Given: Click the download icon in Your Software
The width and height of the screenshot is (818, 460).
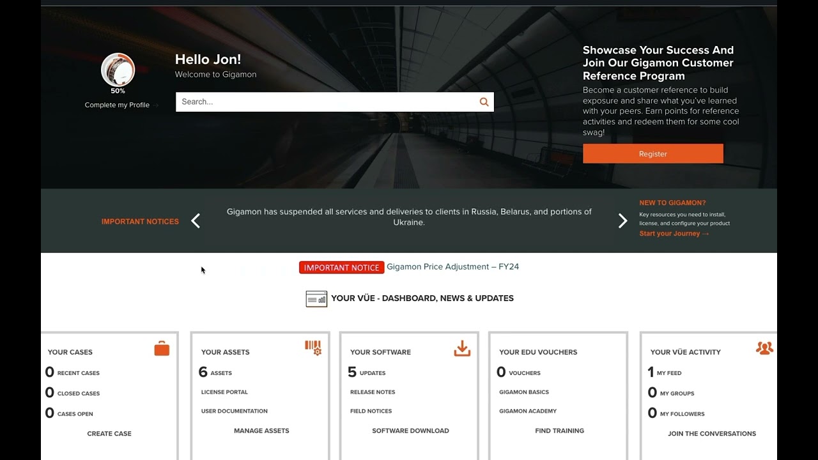Looking at the screenshot, I should (462, 348).
